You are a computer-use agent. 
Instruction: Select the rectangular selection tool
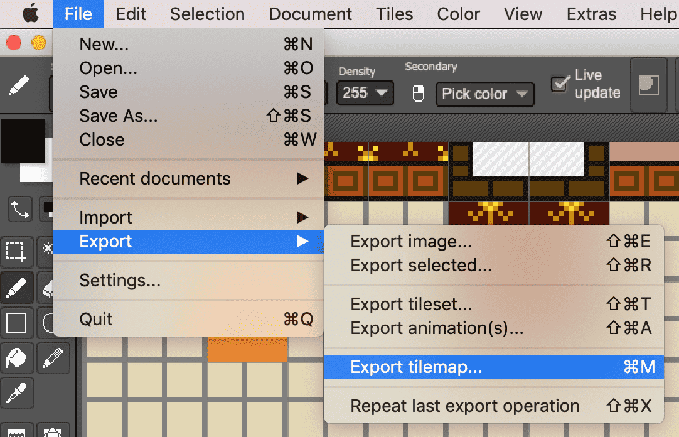tap(16, 251)
